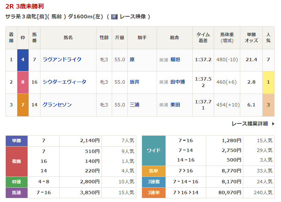Select the 3連単 payout label
The image size is (281, 202).
click(153, 192)
